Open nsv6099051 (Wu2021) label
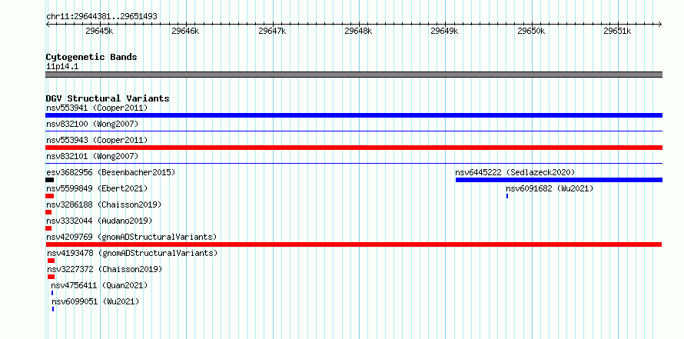This screenshot has height=339, width=684. [95, 301]
